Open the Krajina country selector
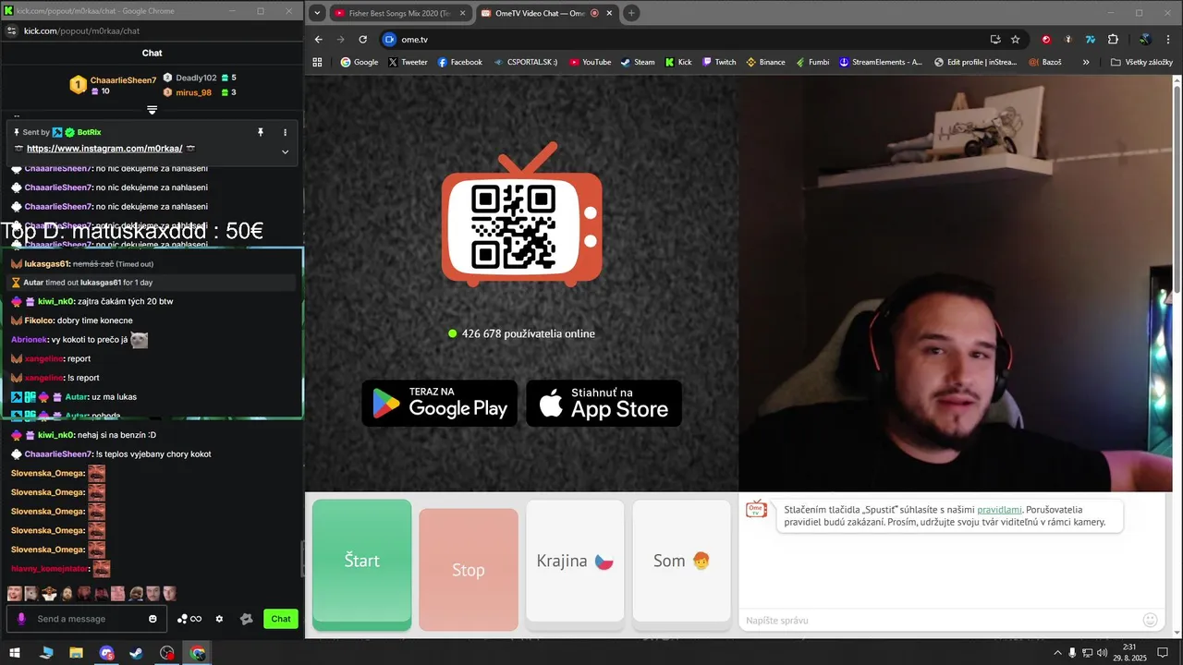1183x665 pixels. pyautogui.click(x=575, y=564)
